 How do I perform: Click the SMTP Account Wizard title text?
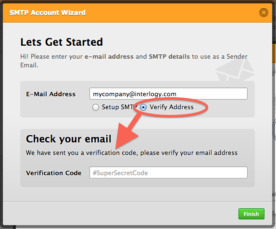pyautogui.click(x=47, y=13)
